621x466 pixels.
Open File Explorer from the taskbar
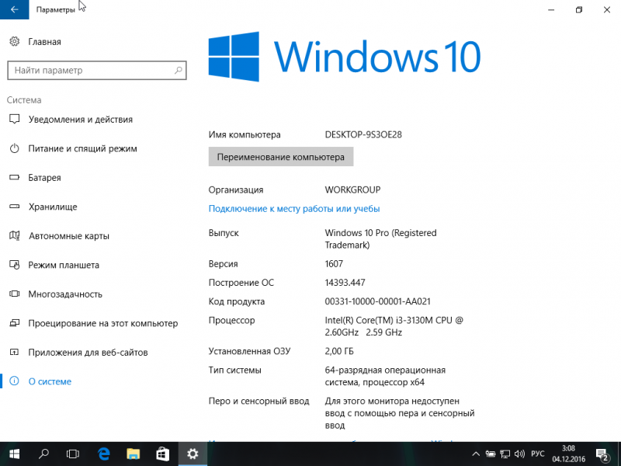point(133,454)
